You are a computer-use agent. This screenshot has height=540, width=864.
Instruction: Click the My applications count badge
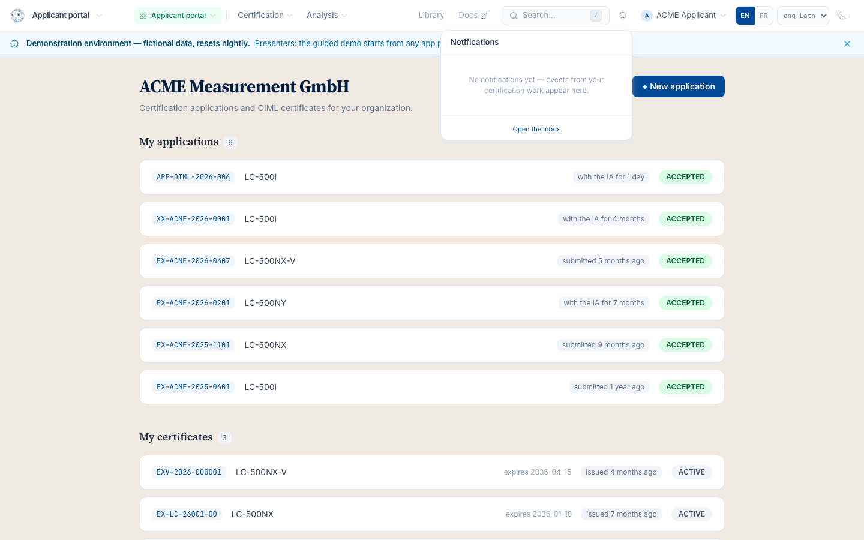pyautogui.click(x=230, y=143)
